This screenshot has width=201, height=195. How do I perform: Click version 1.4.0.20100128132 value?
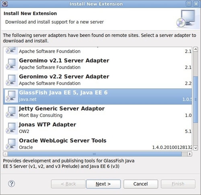(x=172, y=147)
